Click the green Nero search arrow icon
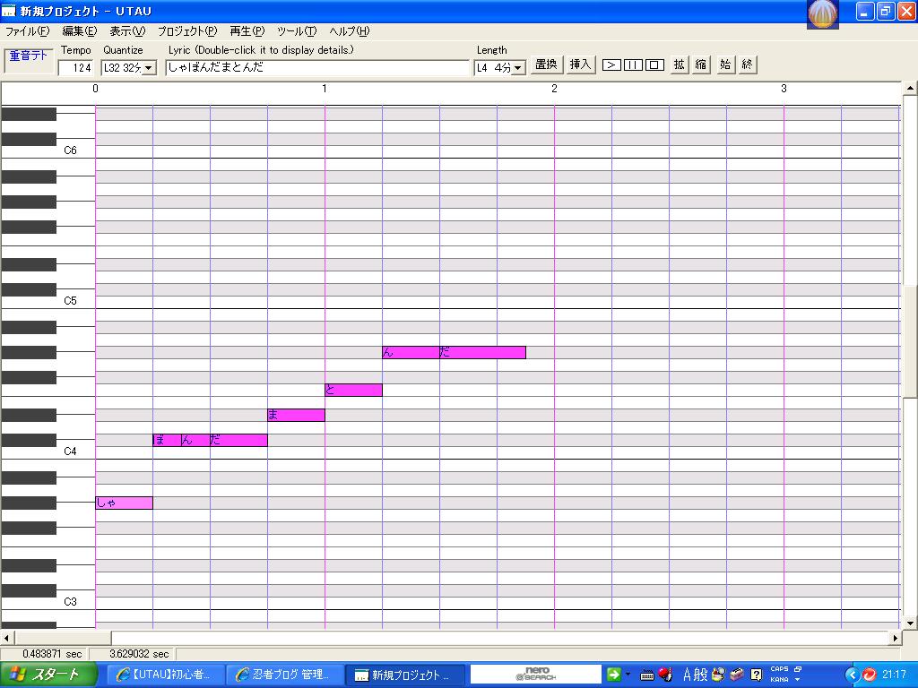918x688 pixels. tap(613, 675)
